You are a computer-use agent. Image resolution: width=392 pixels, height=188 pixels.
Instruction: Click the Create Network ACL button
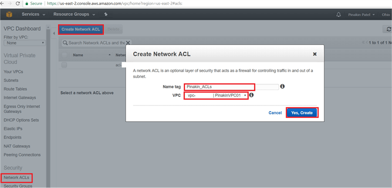(x=81, y=29)
